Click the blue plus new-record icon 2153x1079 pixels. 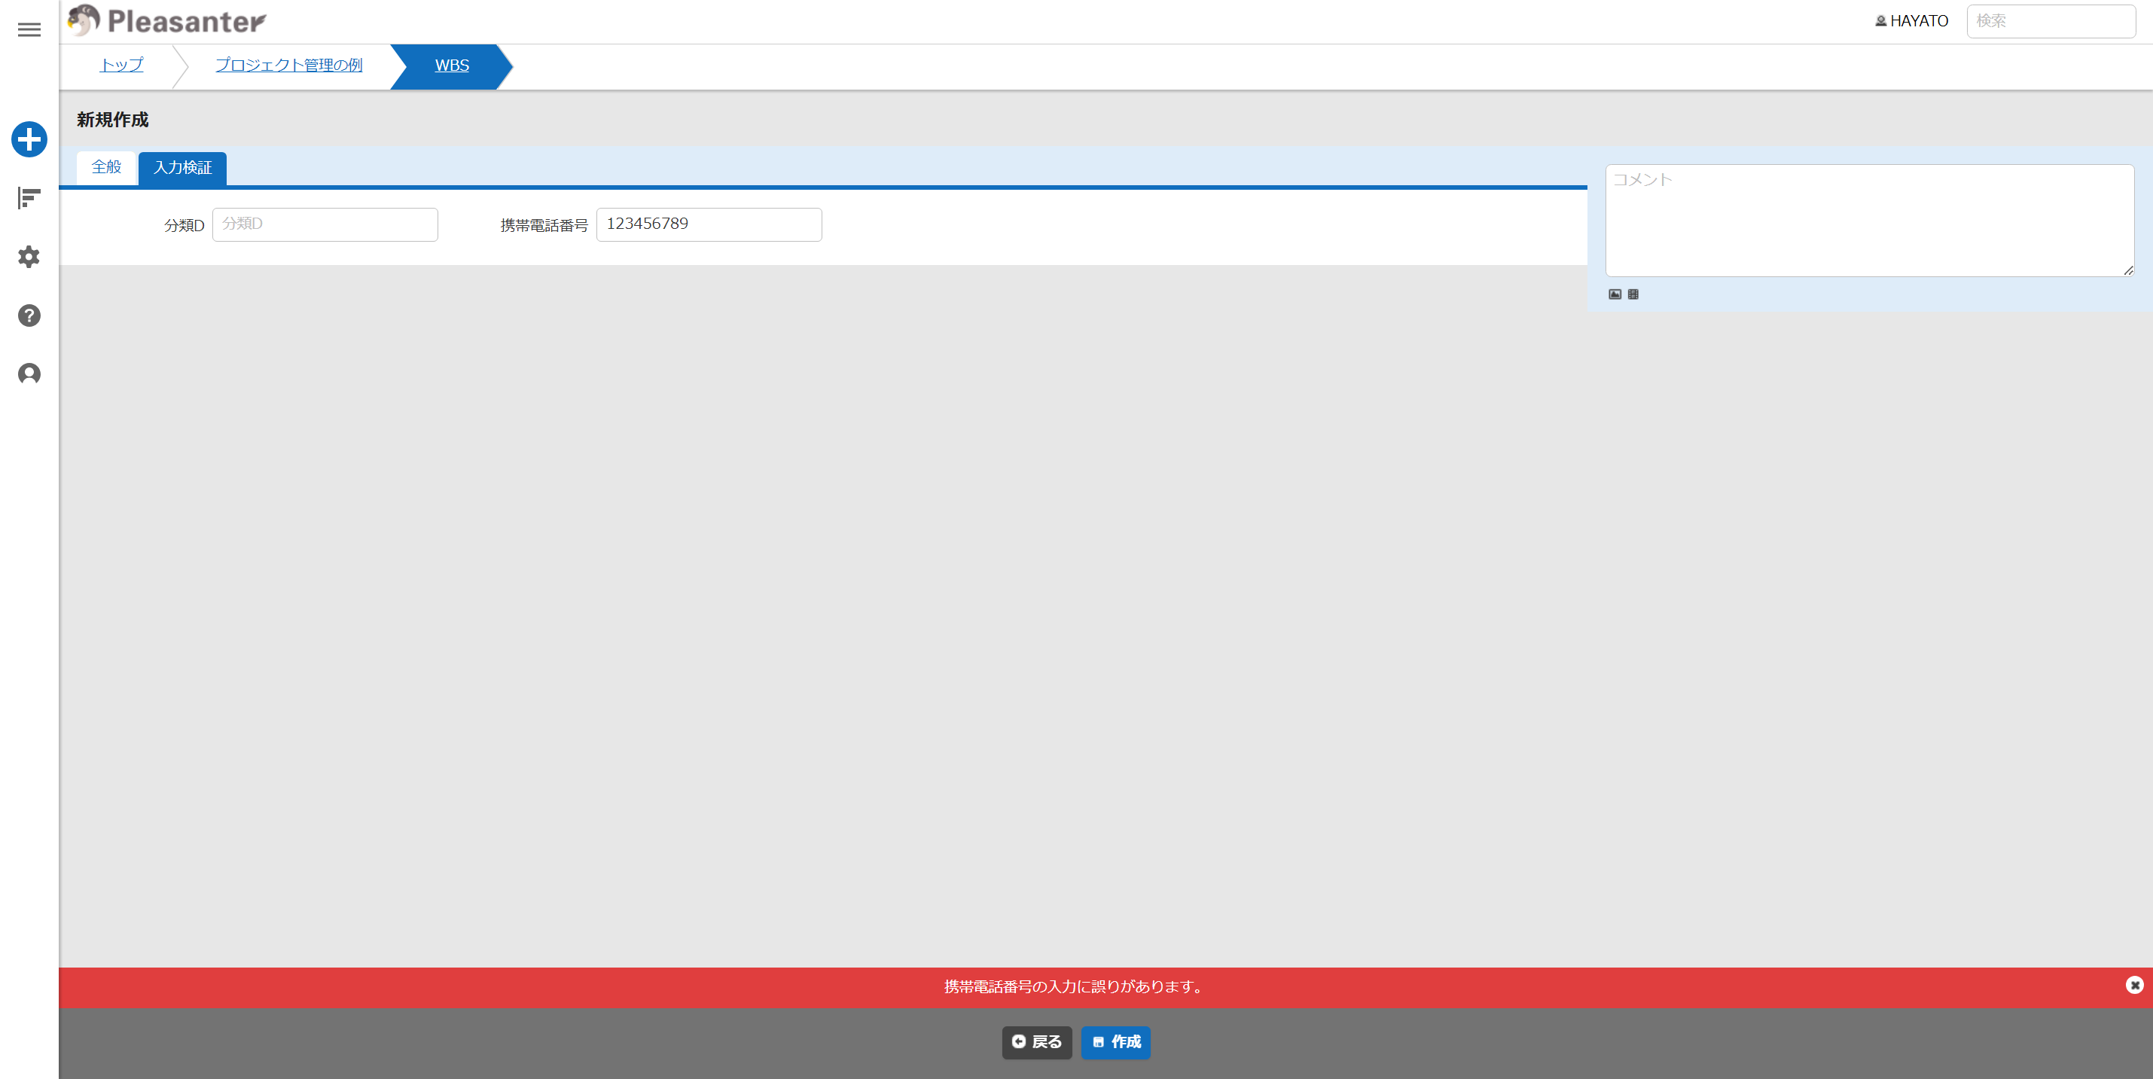click(29, 139)
